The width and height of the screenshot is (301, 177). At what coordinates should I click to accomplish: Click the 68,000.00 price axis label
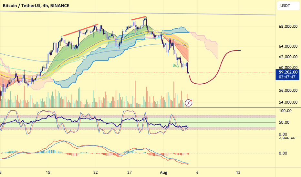[288, 26]
